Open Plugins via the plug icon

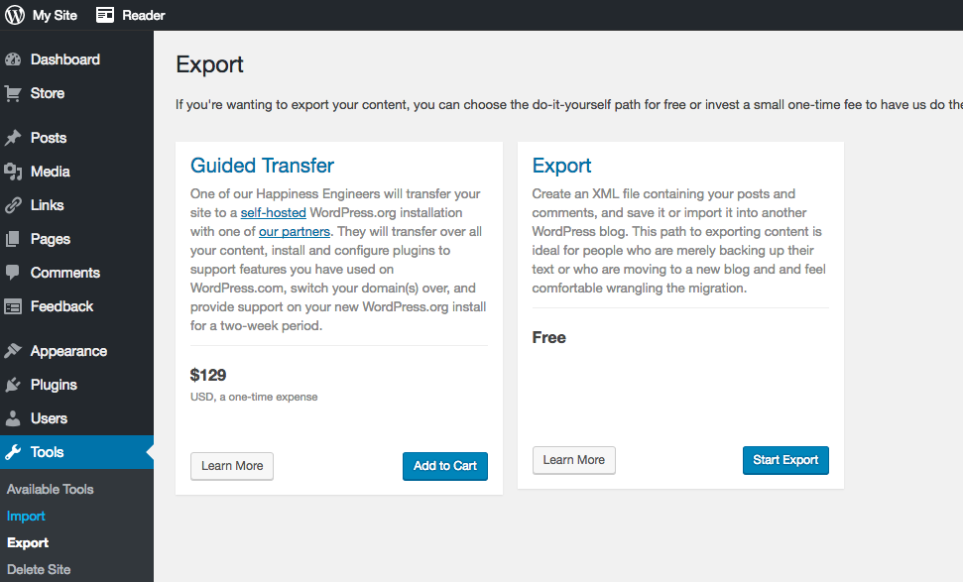point(13,385)
